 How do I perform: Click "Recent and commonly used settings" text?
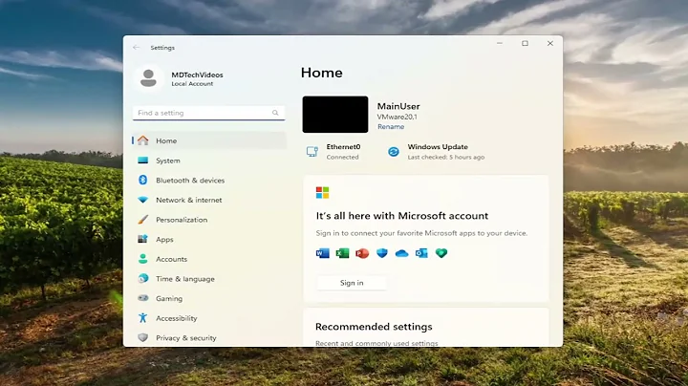(376, 343)
